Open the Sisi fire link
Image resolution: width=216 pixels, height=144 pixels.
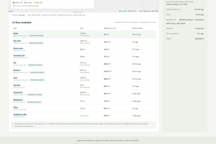tap(14, 63)
